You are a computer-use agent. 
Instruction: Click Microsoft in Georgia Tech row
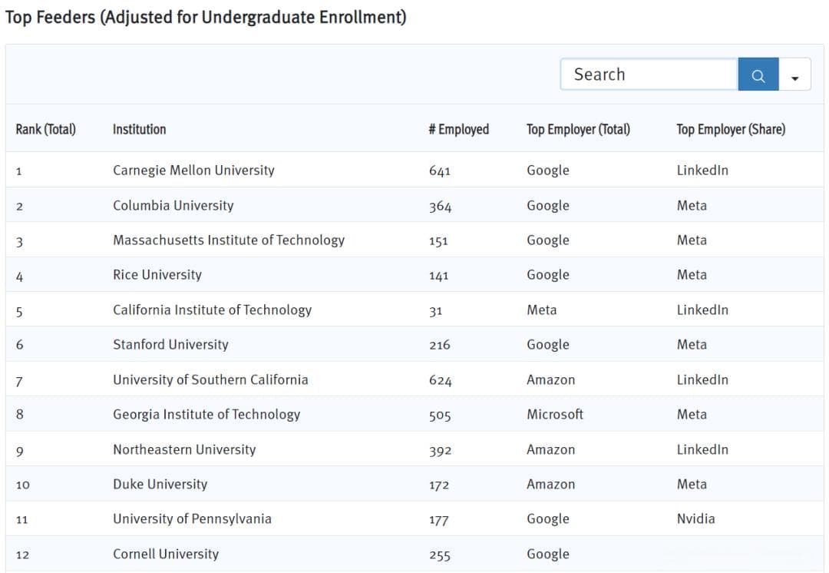pos(555,415)
